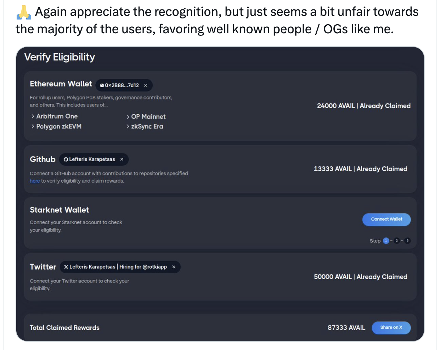Select step 2 indicator circle
Screen dimensions: 441x350
click(x=397, y=241)
